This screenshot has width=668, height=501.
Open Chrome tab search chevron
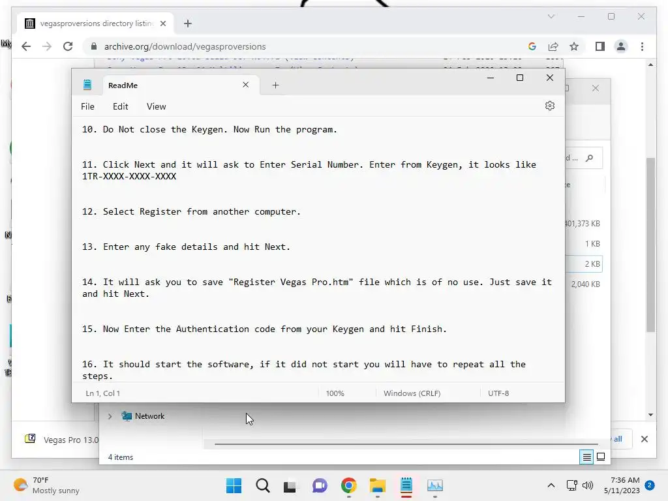coord(551,16)
